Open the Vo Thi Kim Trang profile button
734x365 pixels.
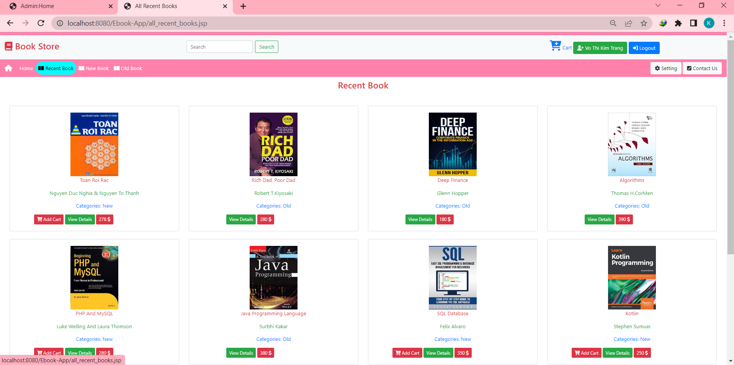click(x=600, y=48)
